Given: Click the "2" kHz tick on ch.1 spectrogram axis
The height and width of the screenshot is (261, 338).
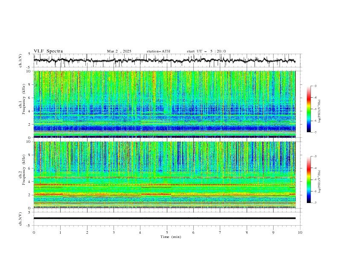Looking at the screenshot, I should [30, 124].
